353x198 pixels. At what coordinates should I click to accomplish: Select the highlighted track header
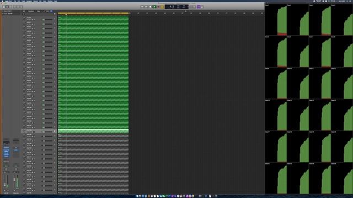(x=39, y=131)
